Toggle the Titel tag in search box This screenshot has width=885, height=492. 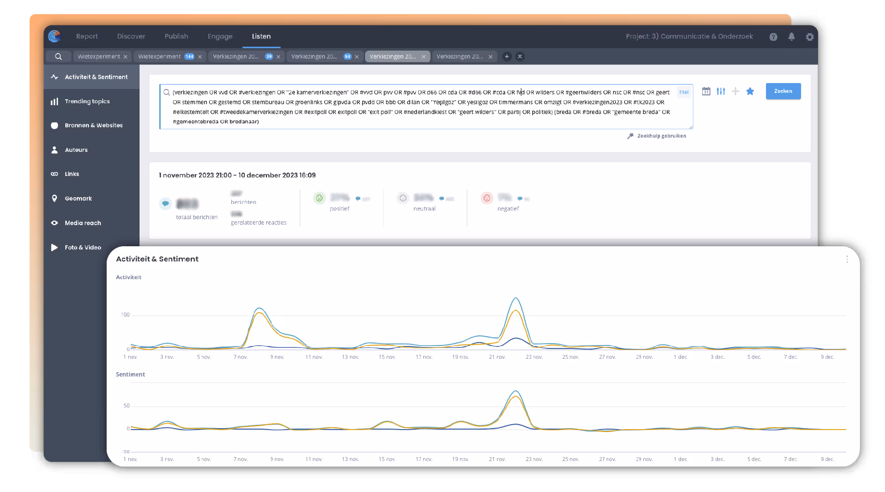[684, 92]
